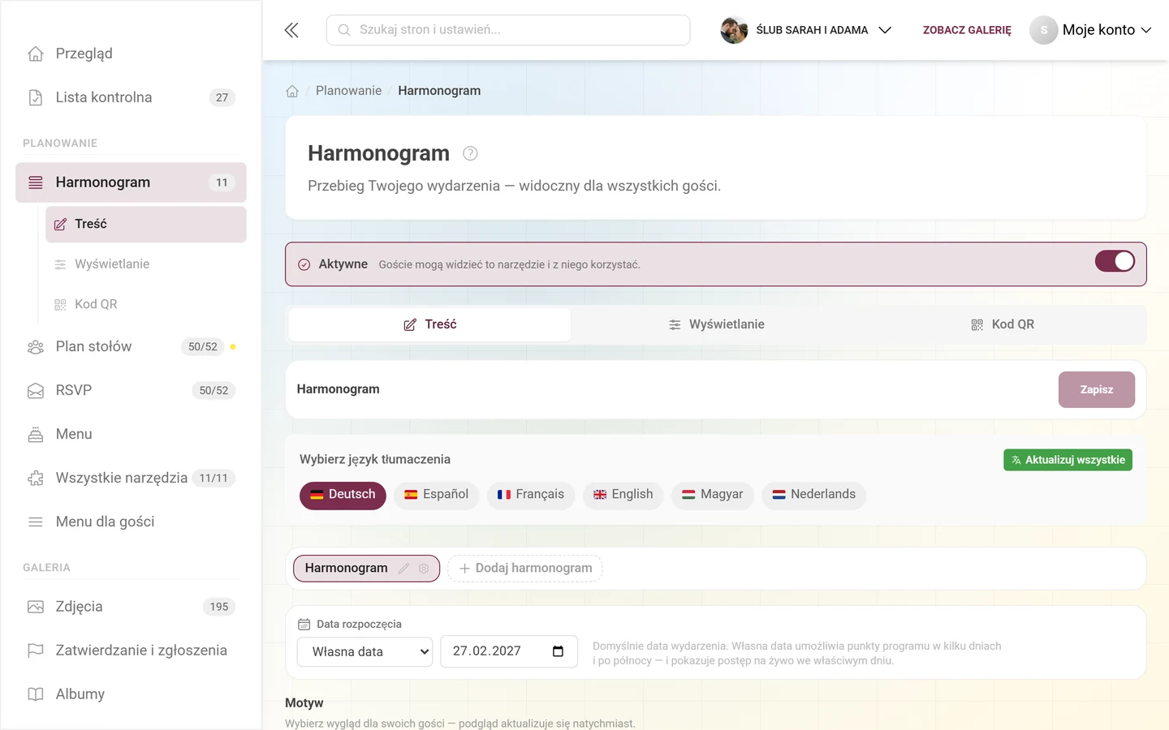Click Dodaj harmonogram button
Screen dimensions: 1169x730
(x=525, y=569)
